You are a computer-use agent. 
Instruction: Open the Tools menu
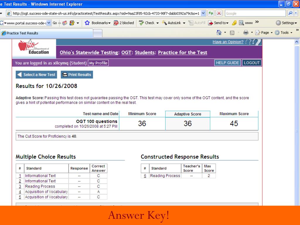click(284, 33)
